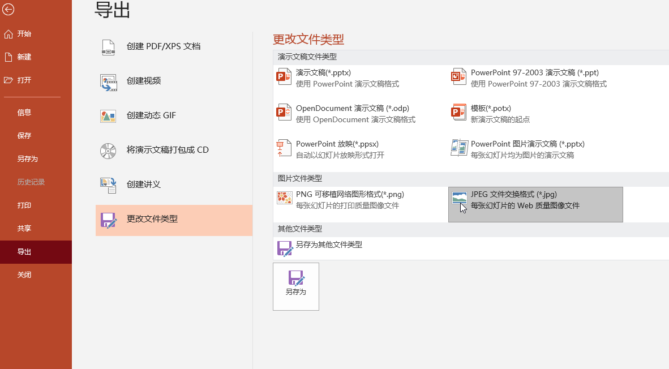This screenshot has width=669, height=369.
Task: Click the PowerPoint 97-2003 (*.ppt) file icon
Action: pos(458,77)
